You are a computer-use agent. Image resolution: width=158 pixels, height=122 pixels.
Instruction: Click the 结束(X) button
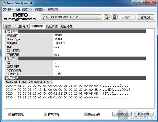click(145, 17)
